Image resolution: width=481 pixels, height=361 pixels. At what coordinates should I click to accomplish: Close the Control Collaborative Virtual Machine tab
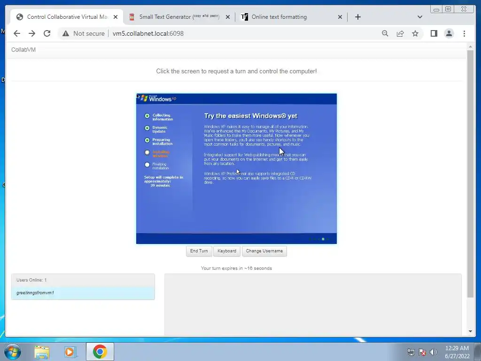(116, 17)
